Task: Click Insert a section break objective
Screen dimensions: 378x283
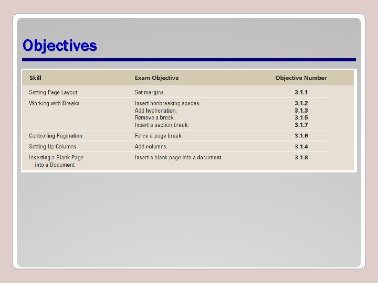Action: (162, 125)
